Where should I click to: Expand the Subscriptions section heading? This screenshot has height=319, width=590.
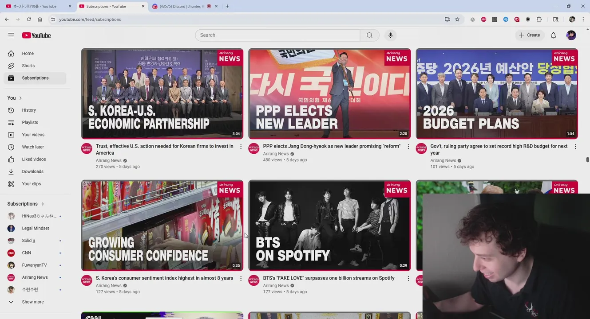[x=26, y=204]
